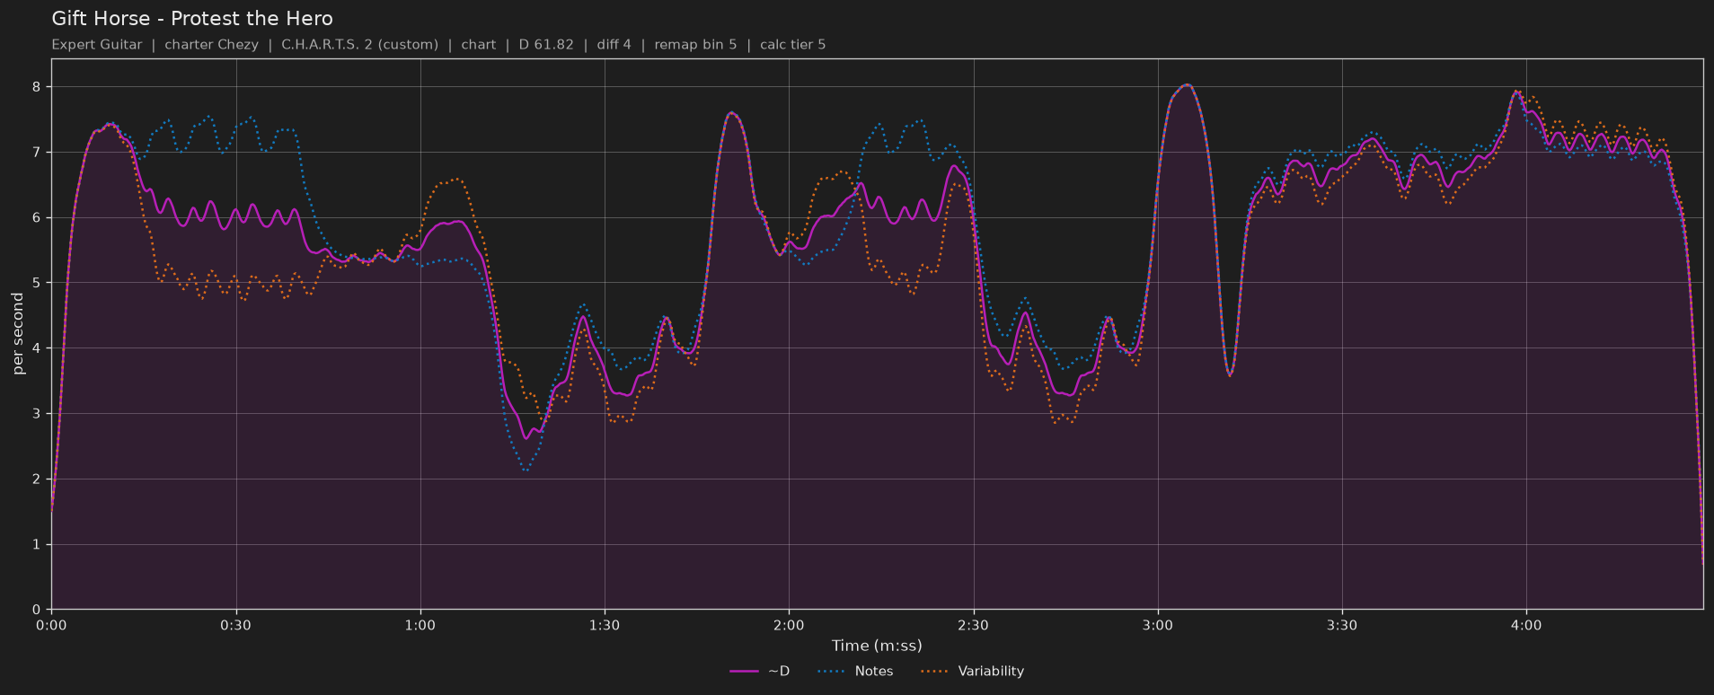Click the '1' y-axis tick label

[x=37, y=545]
